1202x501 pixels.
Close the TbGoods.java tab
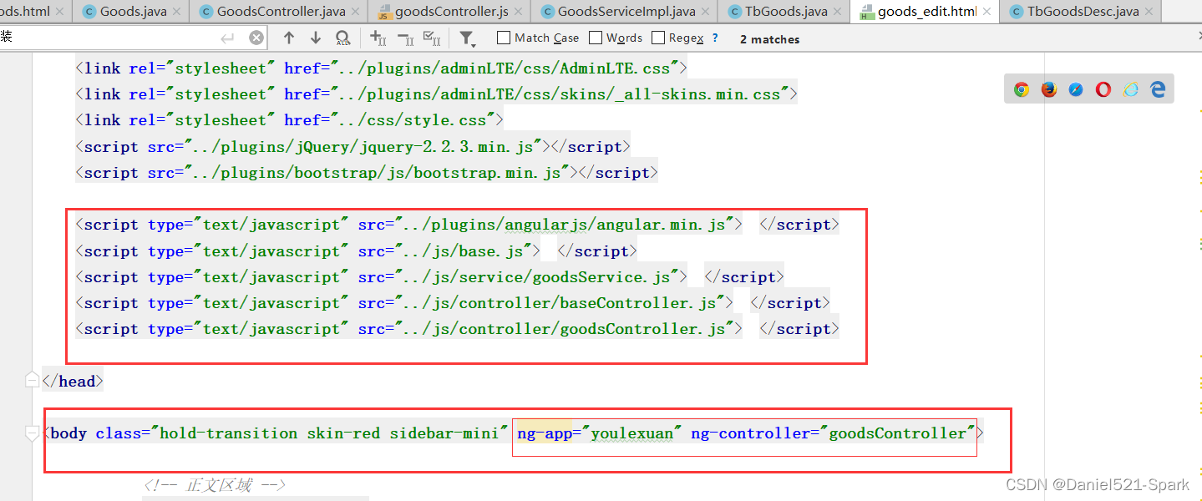point(839,12)
